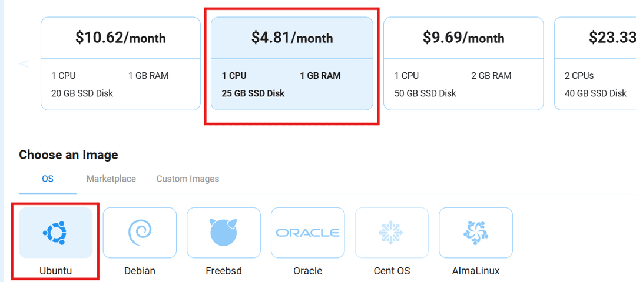Pick the FreeBSD daemon icon
The width and height of the screenshot is (636, 282).
(224, 233)
